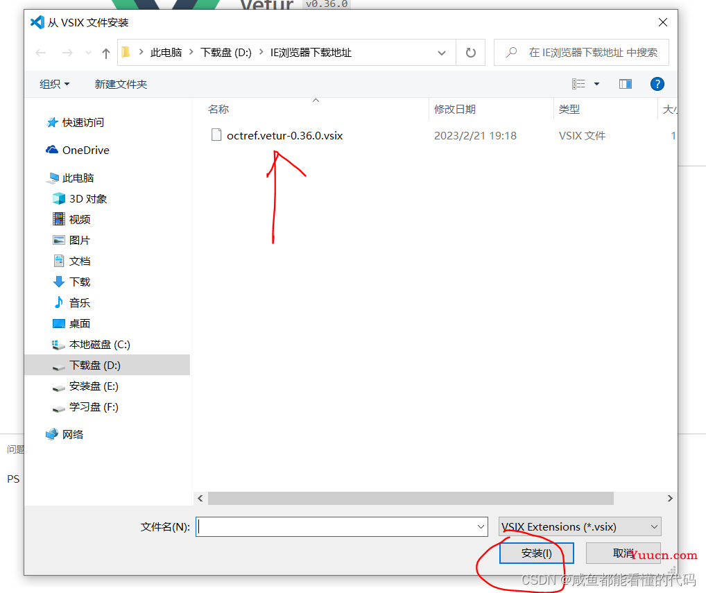
Task: Click the 安装(I) button
Action: click(x=537, y=553)
